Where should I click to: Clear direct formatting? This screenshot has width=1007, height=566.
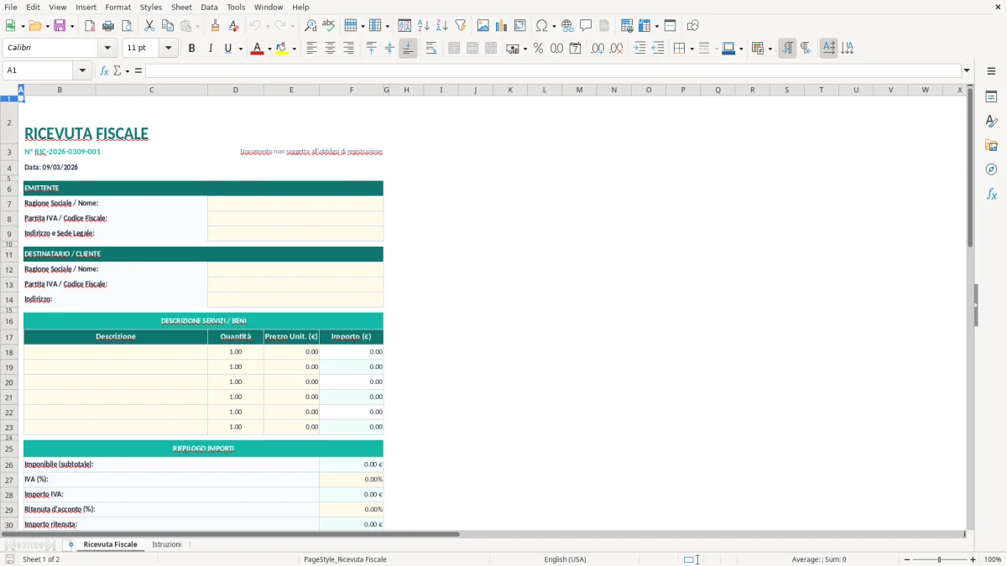pos(233,26)
